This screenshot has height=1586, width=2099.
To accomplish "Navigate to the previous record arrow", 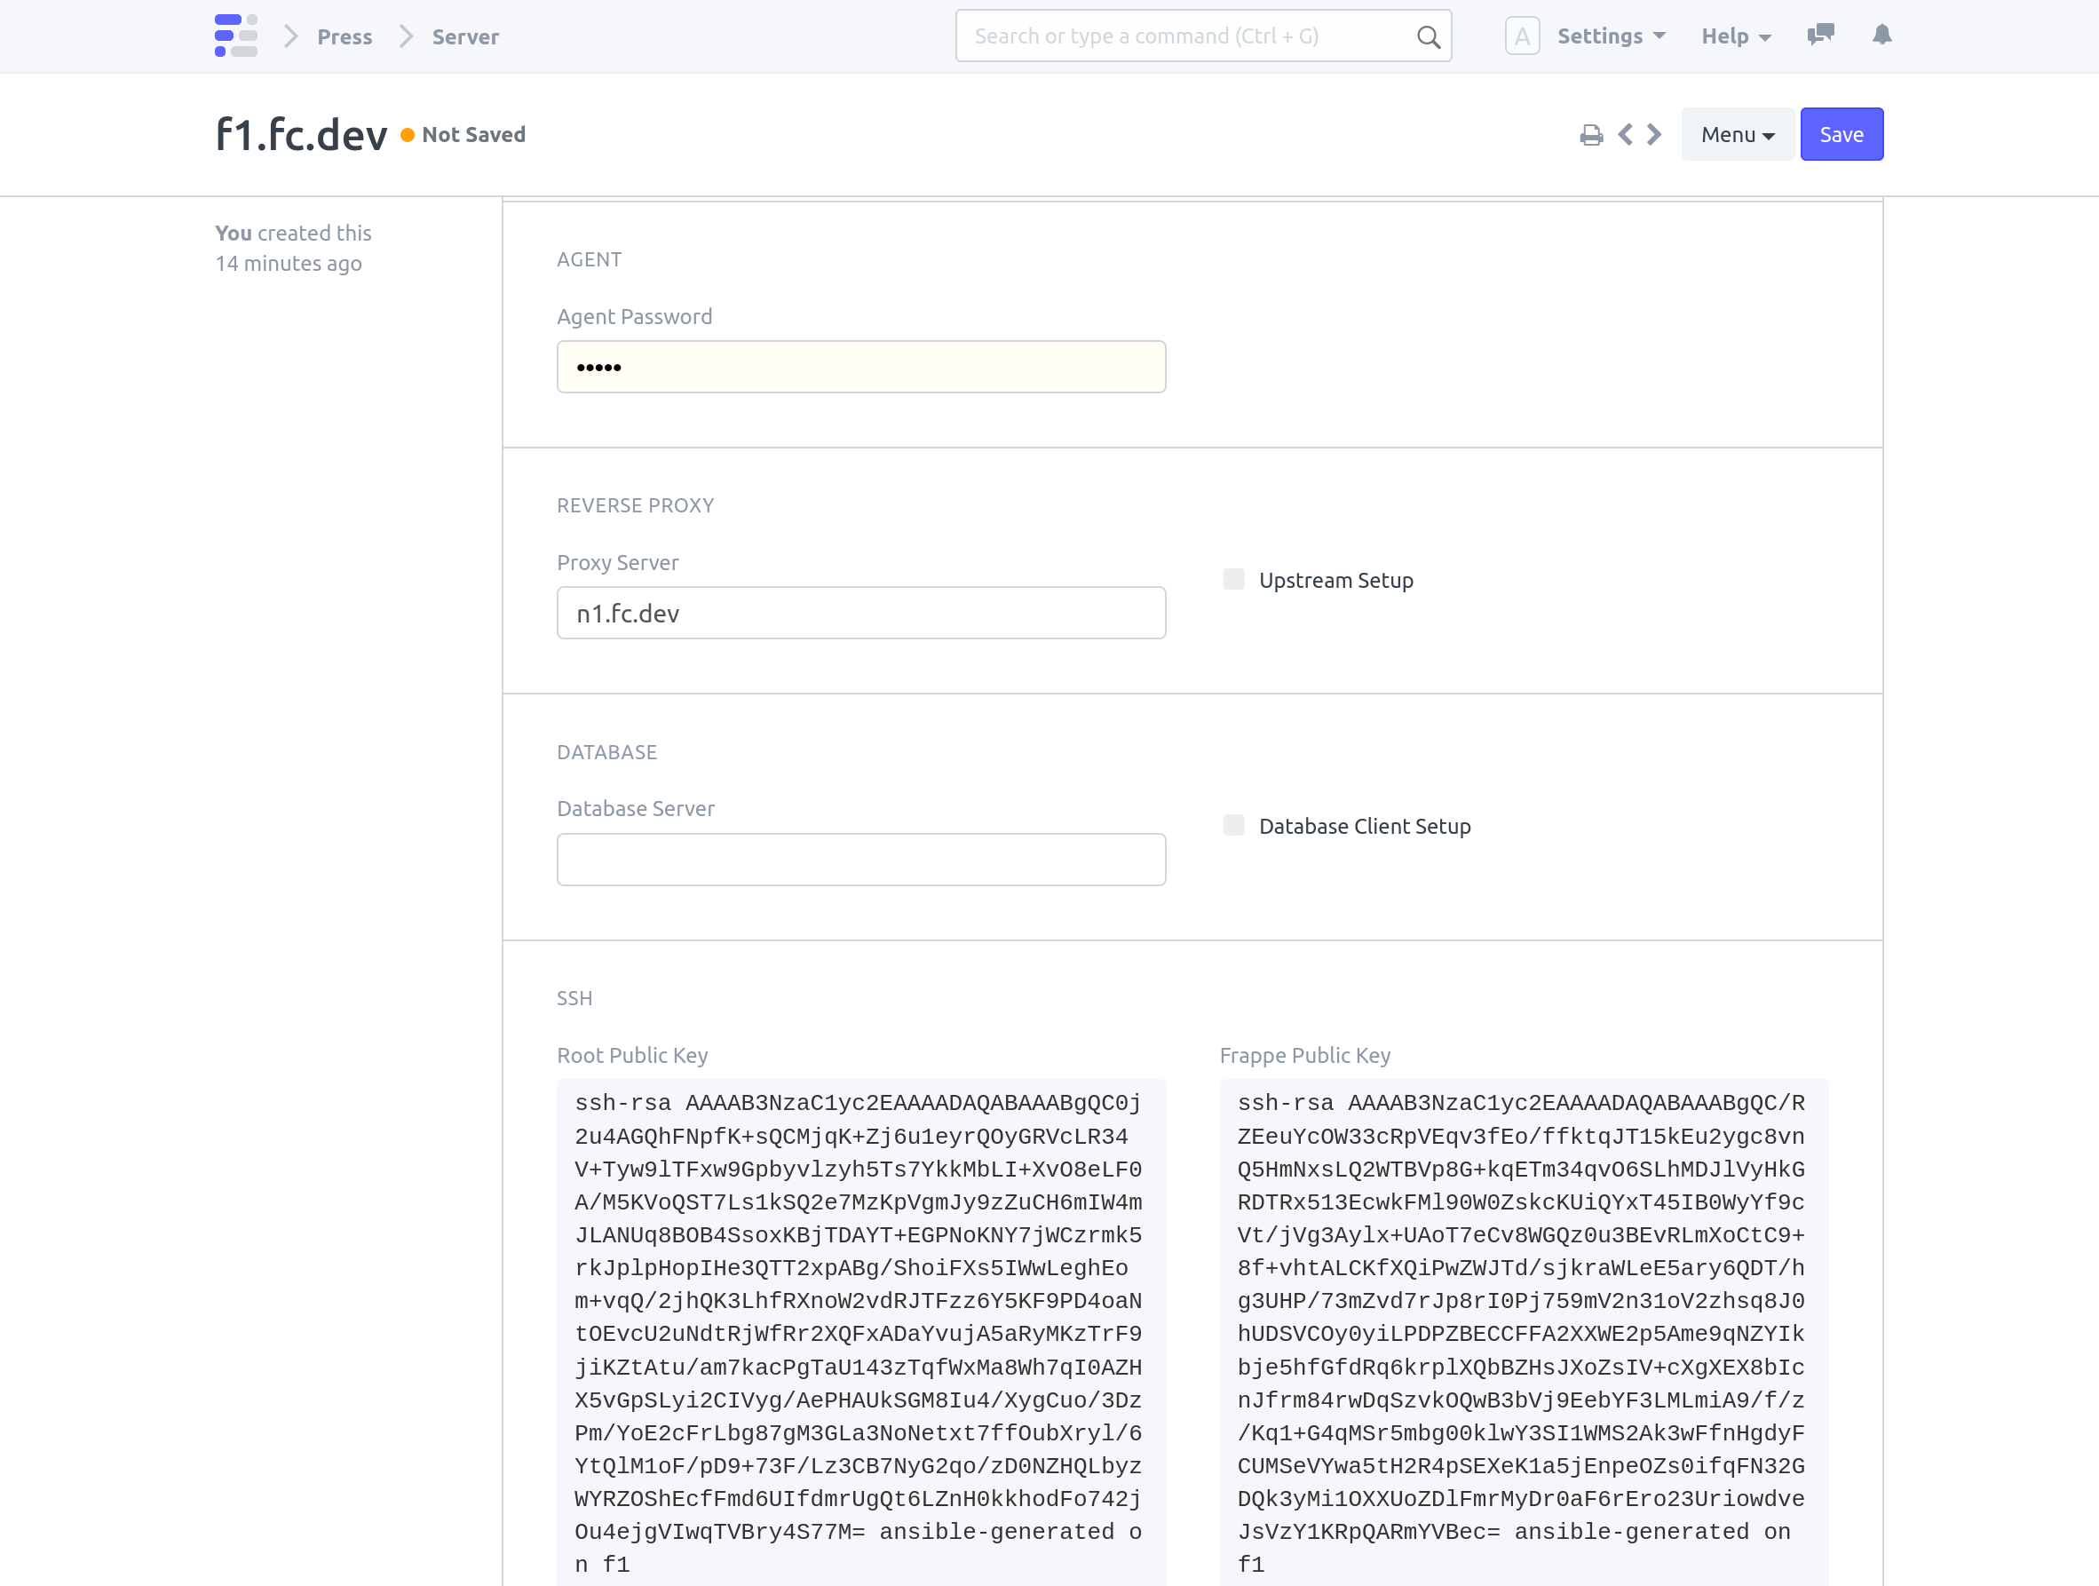I will (1626, 134).
